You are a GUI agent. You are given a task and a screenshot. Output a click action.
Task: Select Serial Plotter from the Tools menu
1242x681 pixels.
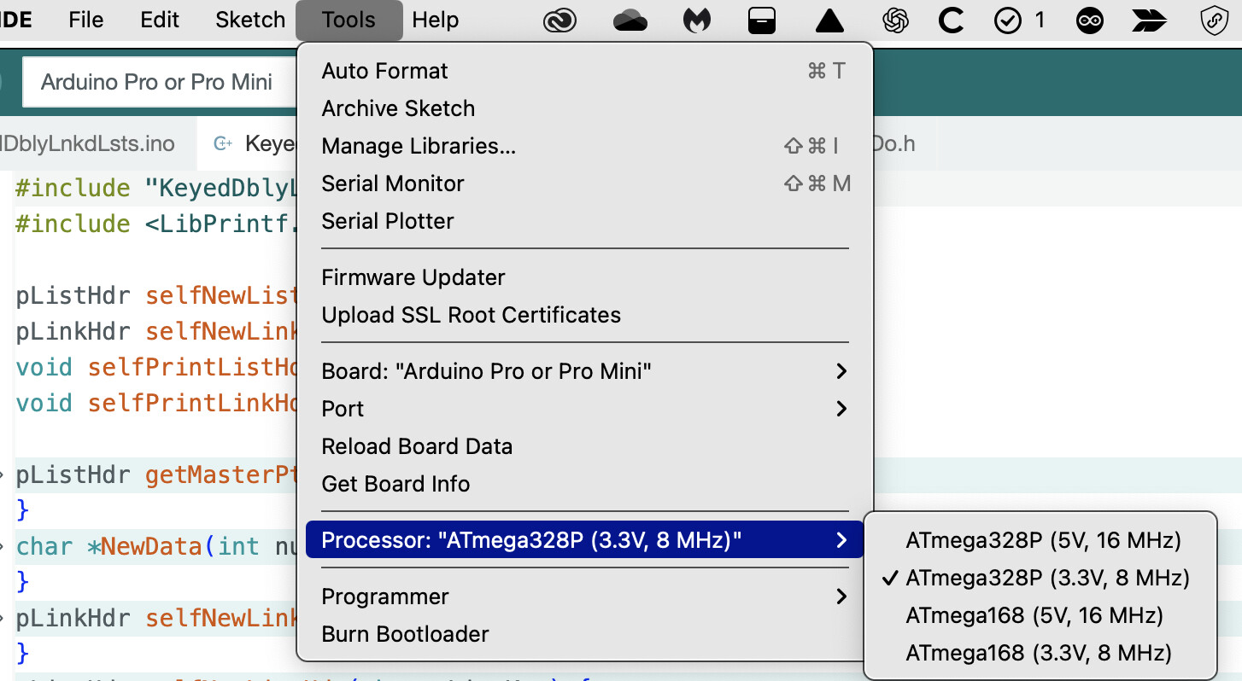click(388, 220)
